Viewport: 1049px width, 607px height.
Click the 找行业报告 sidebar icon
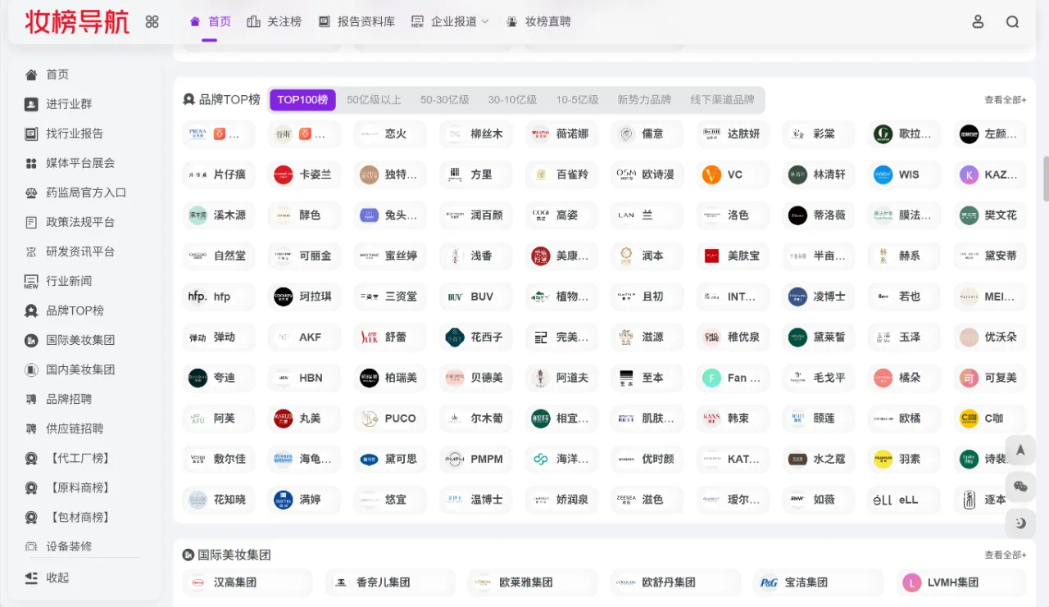[x=31, y=134]
